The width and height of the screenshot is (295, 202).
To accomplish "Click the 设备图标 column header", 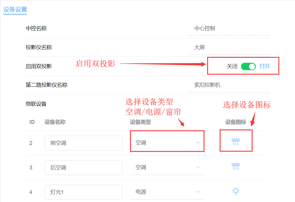I will point(236,122).
